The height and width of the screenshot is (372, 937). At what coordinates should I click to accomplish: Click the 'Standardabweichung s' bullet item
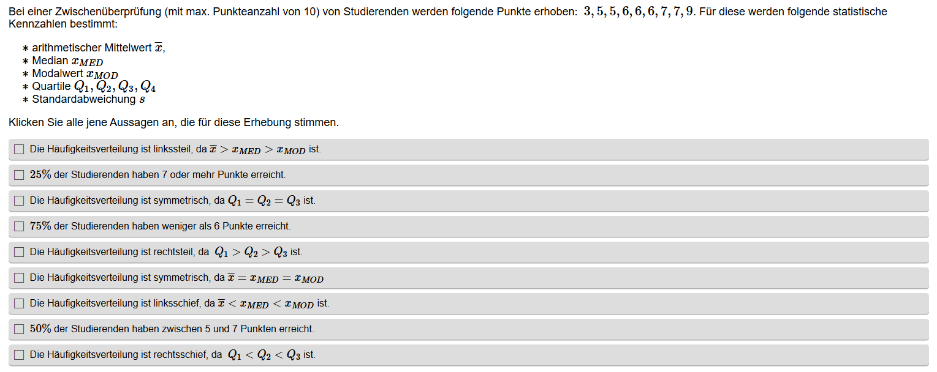[88, 99]
